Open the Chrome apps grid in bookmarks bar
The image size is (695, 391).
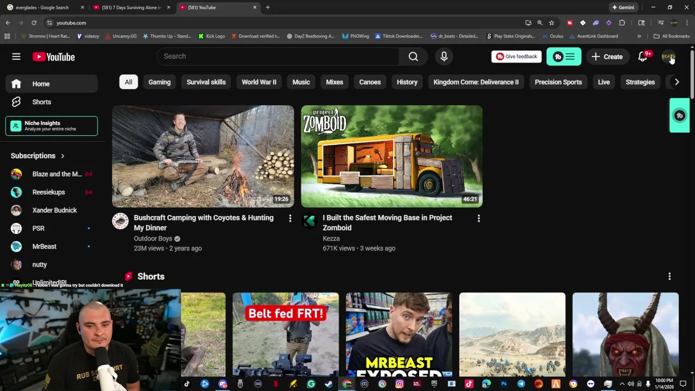tap(7, 36)
